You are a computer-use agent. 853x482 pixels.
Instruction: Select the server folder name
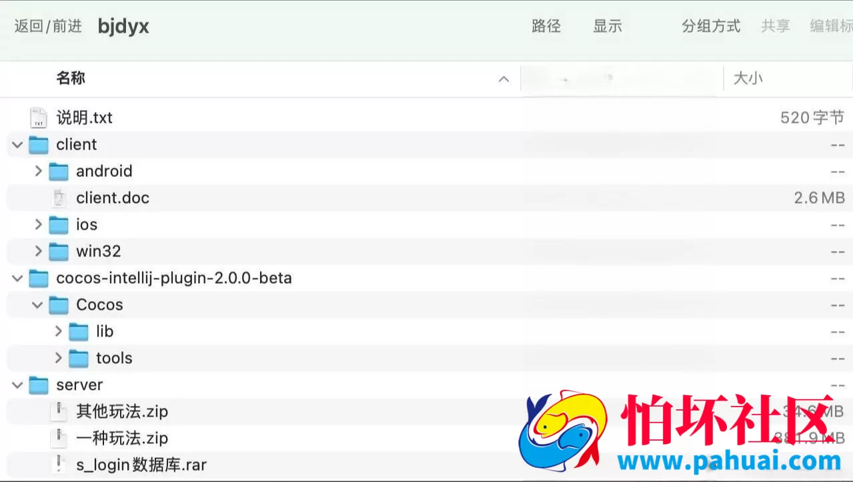(x=79, y=385)
